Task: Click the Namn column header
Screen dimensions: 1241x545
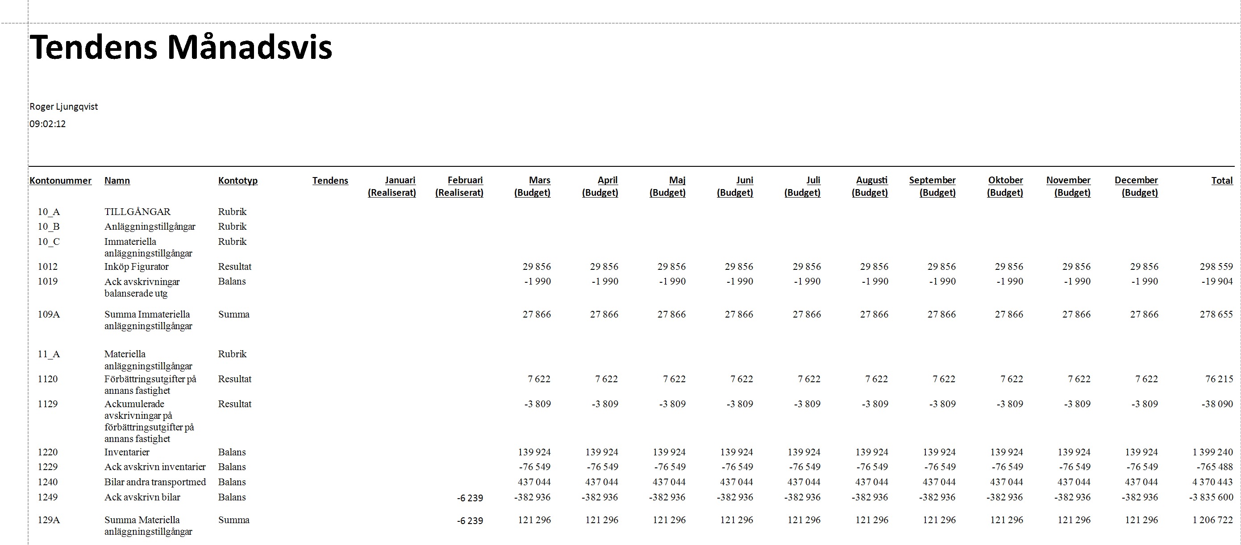Action: [x=117, y=181]
